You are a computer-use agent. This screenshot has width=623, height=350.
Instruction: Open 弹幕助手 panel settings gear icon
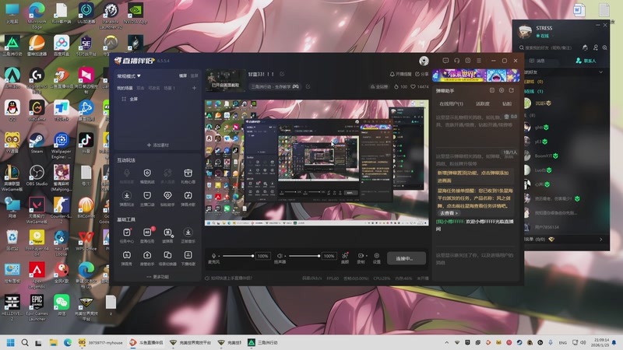coord(502,90)
